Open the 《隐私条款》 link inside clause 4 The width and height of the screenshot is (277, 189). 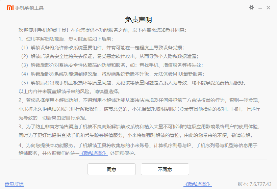pos(94,153)
